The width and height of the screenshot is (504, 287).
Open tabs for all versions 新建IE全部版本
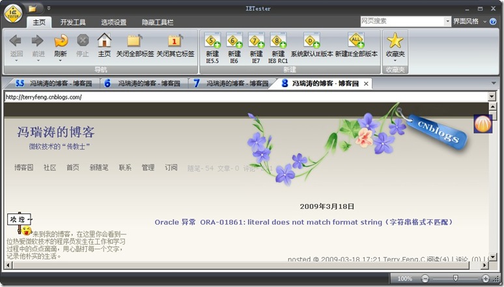356,45
